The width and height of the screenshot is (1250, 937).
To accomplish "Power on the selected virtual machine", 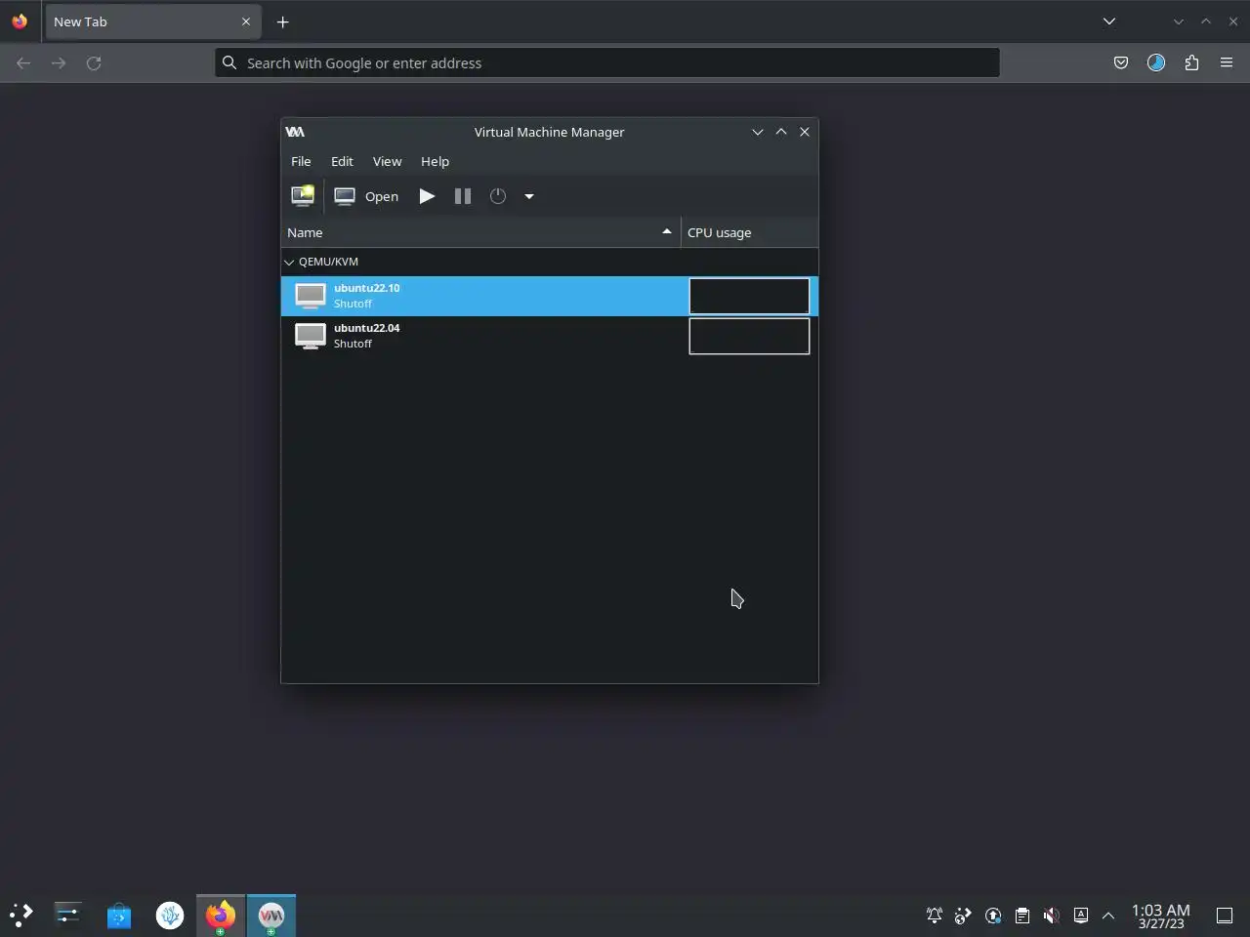I will [427, 196].
